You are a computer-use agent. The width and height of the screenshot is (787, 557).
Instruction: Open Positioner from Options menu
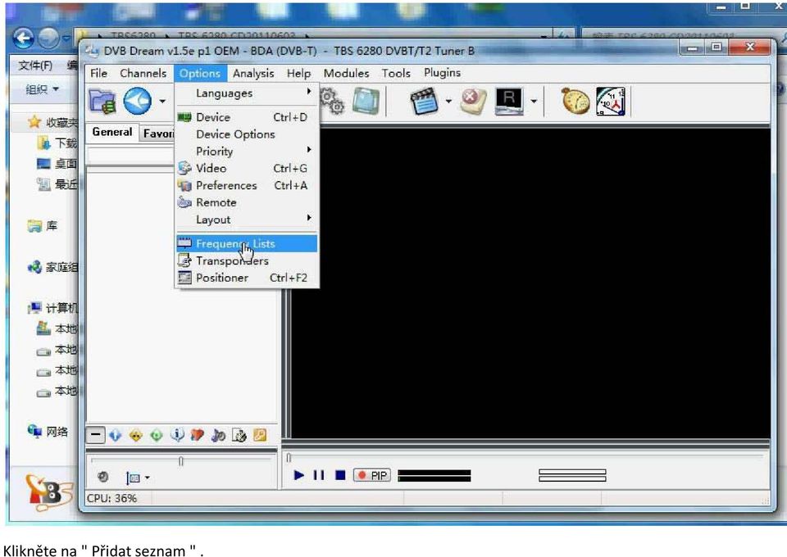pyautogui.click(x=247, y=278)
